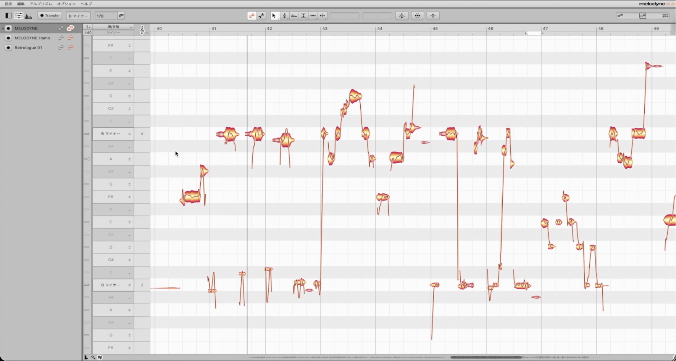Click bar 43 on the time ruler

pyautogui.click(x=324, y=29)
